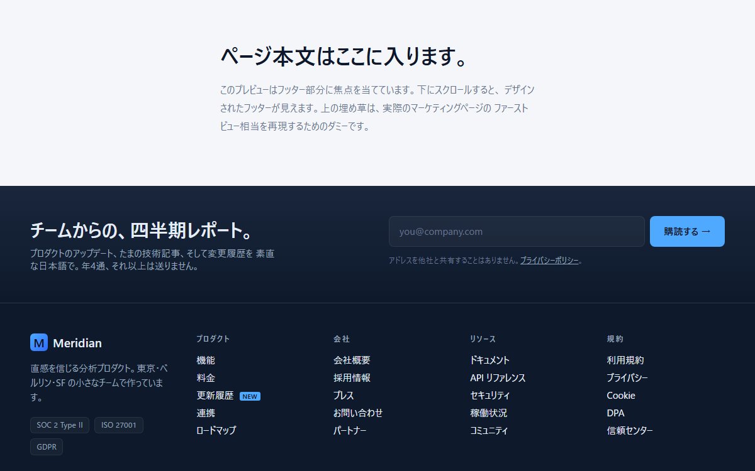The height and width of the screenshot is (471, 755).
Task: Open the 利用規約 link
Action: (x=625, y=360)
